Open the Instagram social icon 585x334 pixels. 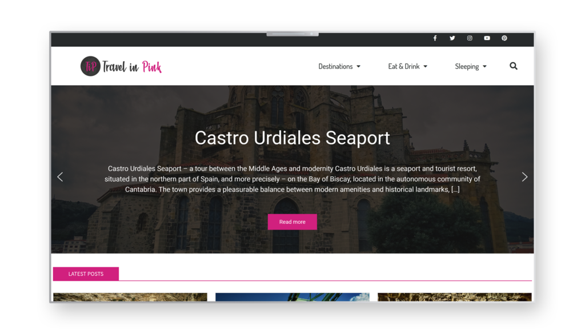coord(470,38)
